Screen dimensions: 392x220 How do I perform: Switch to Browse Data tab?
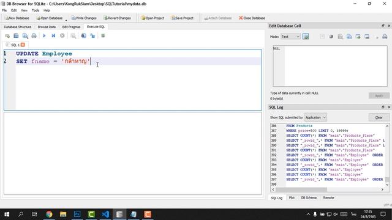(47, 27)
